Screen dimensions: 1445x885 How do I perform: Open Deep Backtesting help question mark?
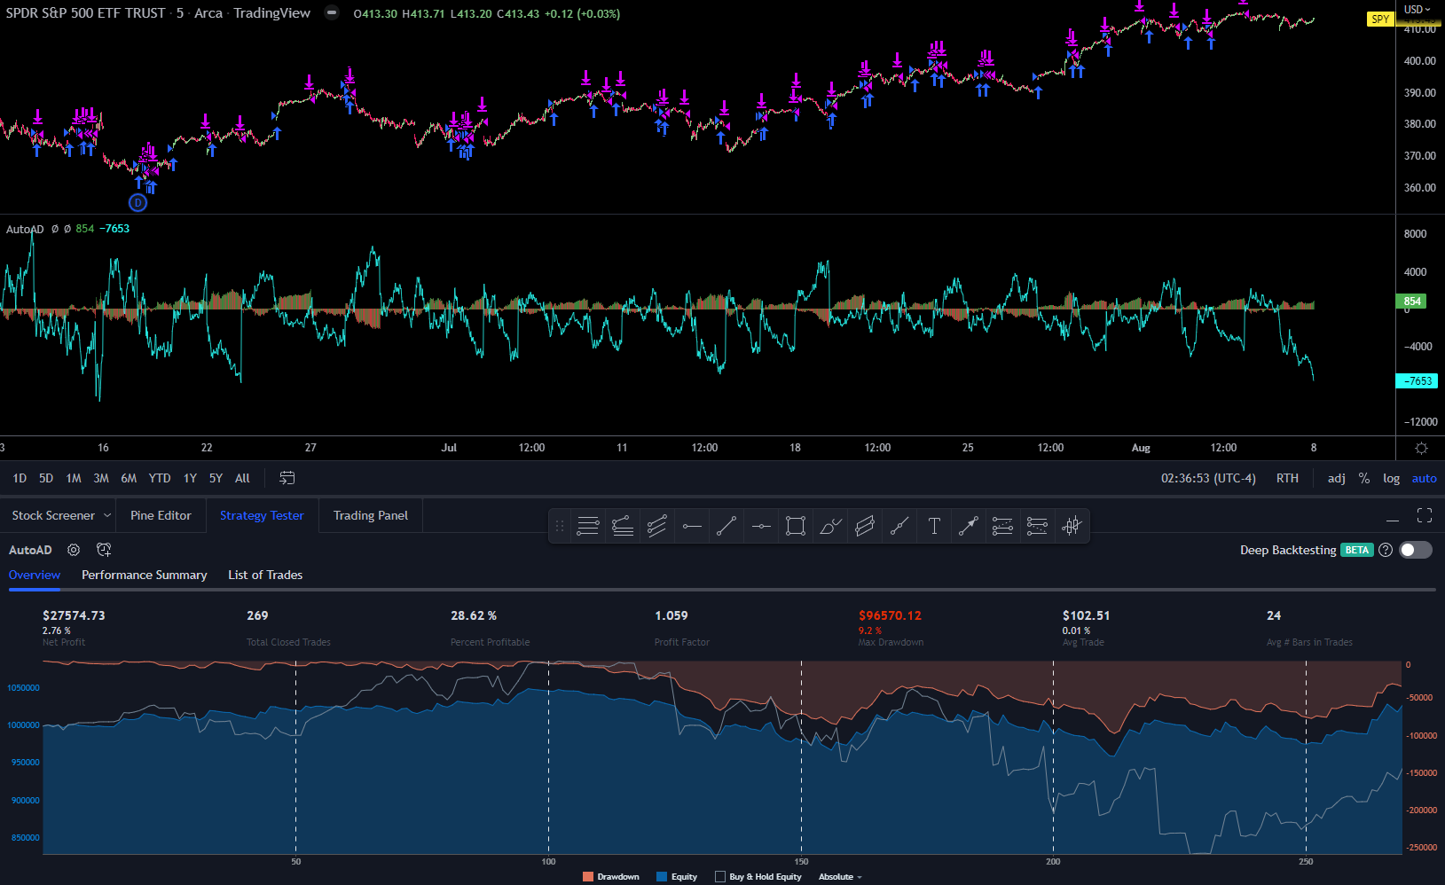pos(1386,550)
